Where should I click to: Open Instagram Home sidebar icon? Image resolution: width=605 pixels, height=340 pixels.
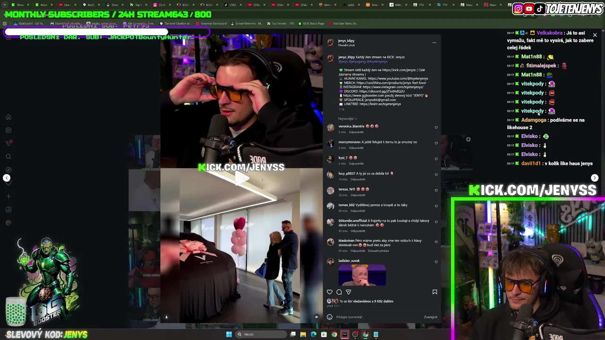coord(8,117)
